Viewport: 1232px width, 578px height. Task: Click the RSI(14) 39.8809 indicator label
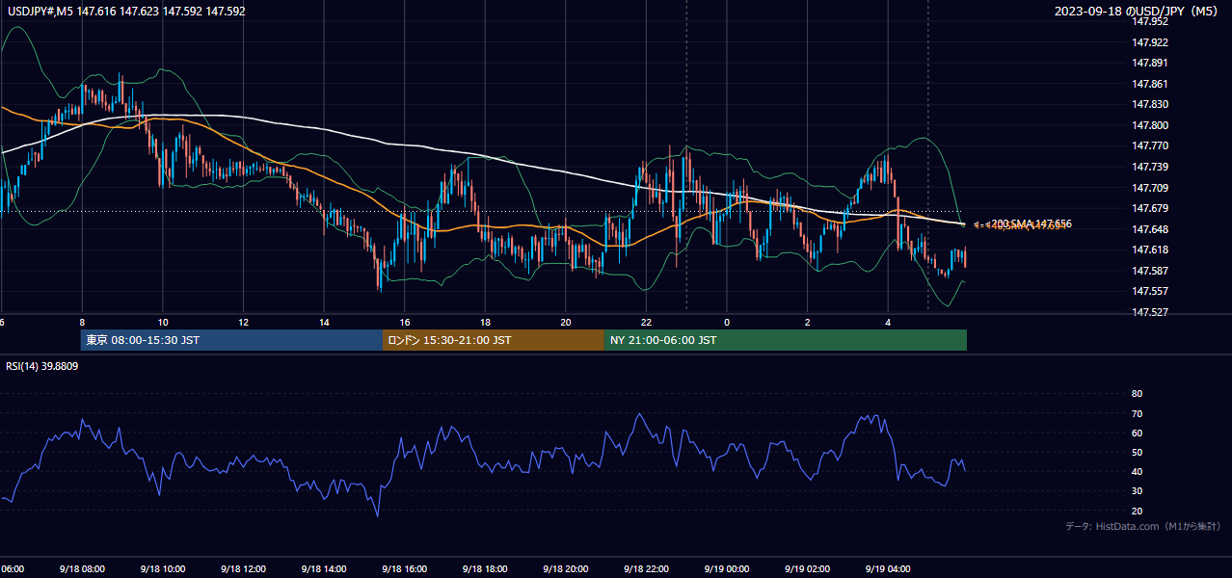tap(42, 366)
